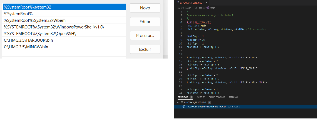Collapse the 21-CAIXA_TESTE.PRG problems group

click(x=177, y=102)
